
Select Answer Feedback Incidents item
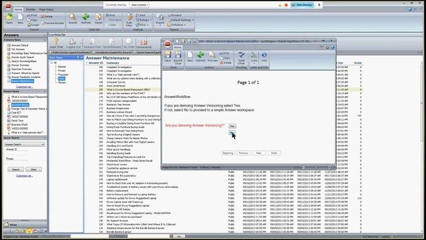(x=25, y=77)
